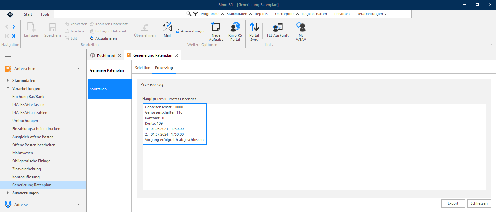Click Auswertungen in the ribbon

pos(190,31)
